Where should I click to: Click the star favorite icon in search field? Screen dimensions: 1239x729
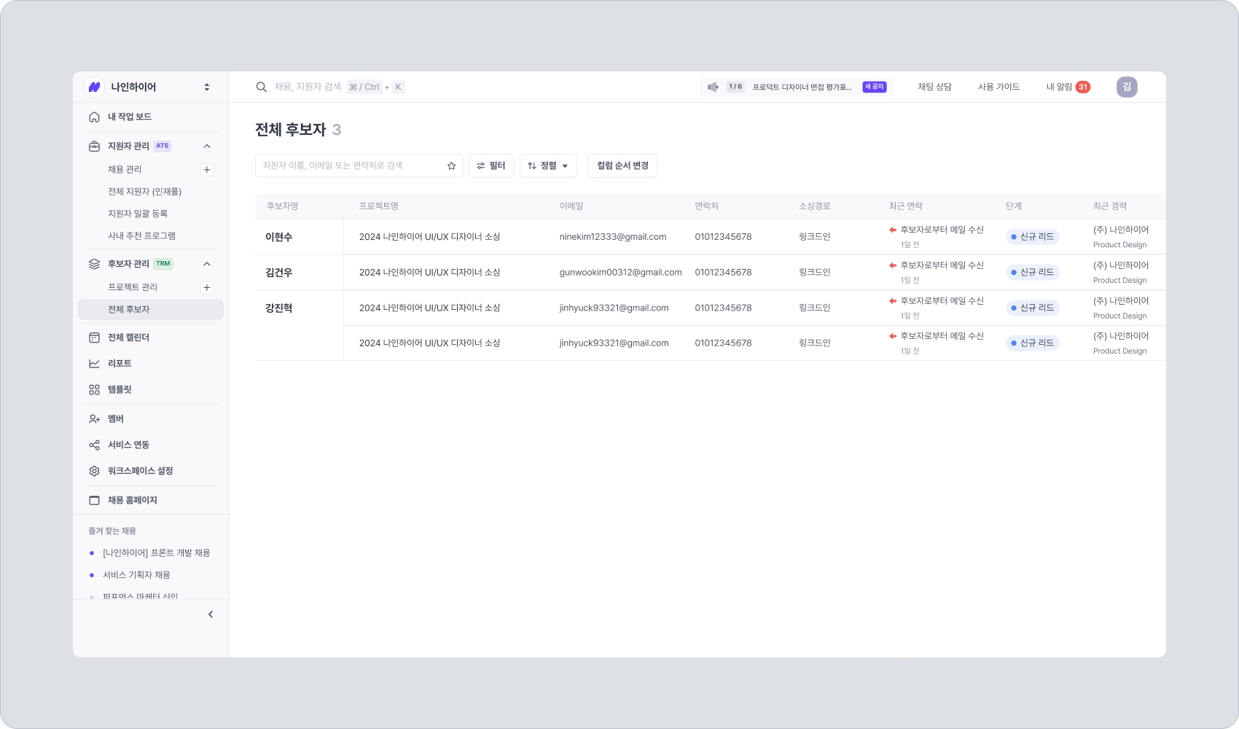point(451,166)
